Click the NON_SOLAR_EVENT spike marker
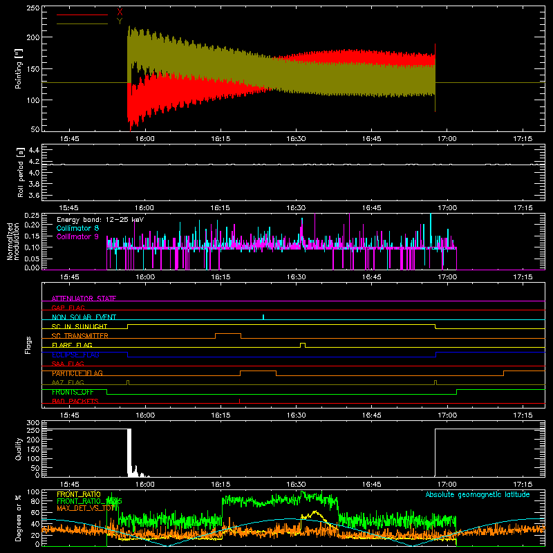This screenshot has width=553, height=553. click(x=263, y=317)
